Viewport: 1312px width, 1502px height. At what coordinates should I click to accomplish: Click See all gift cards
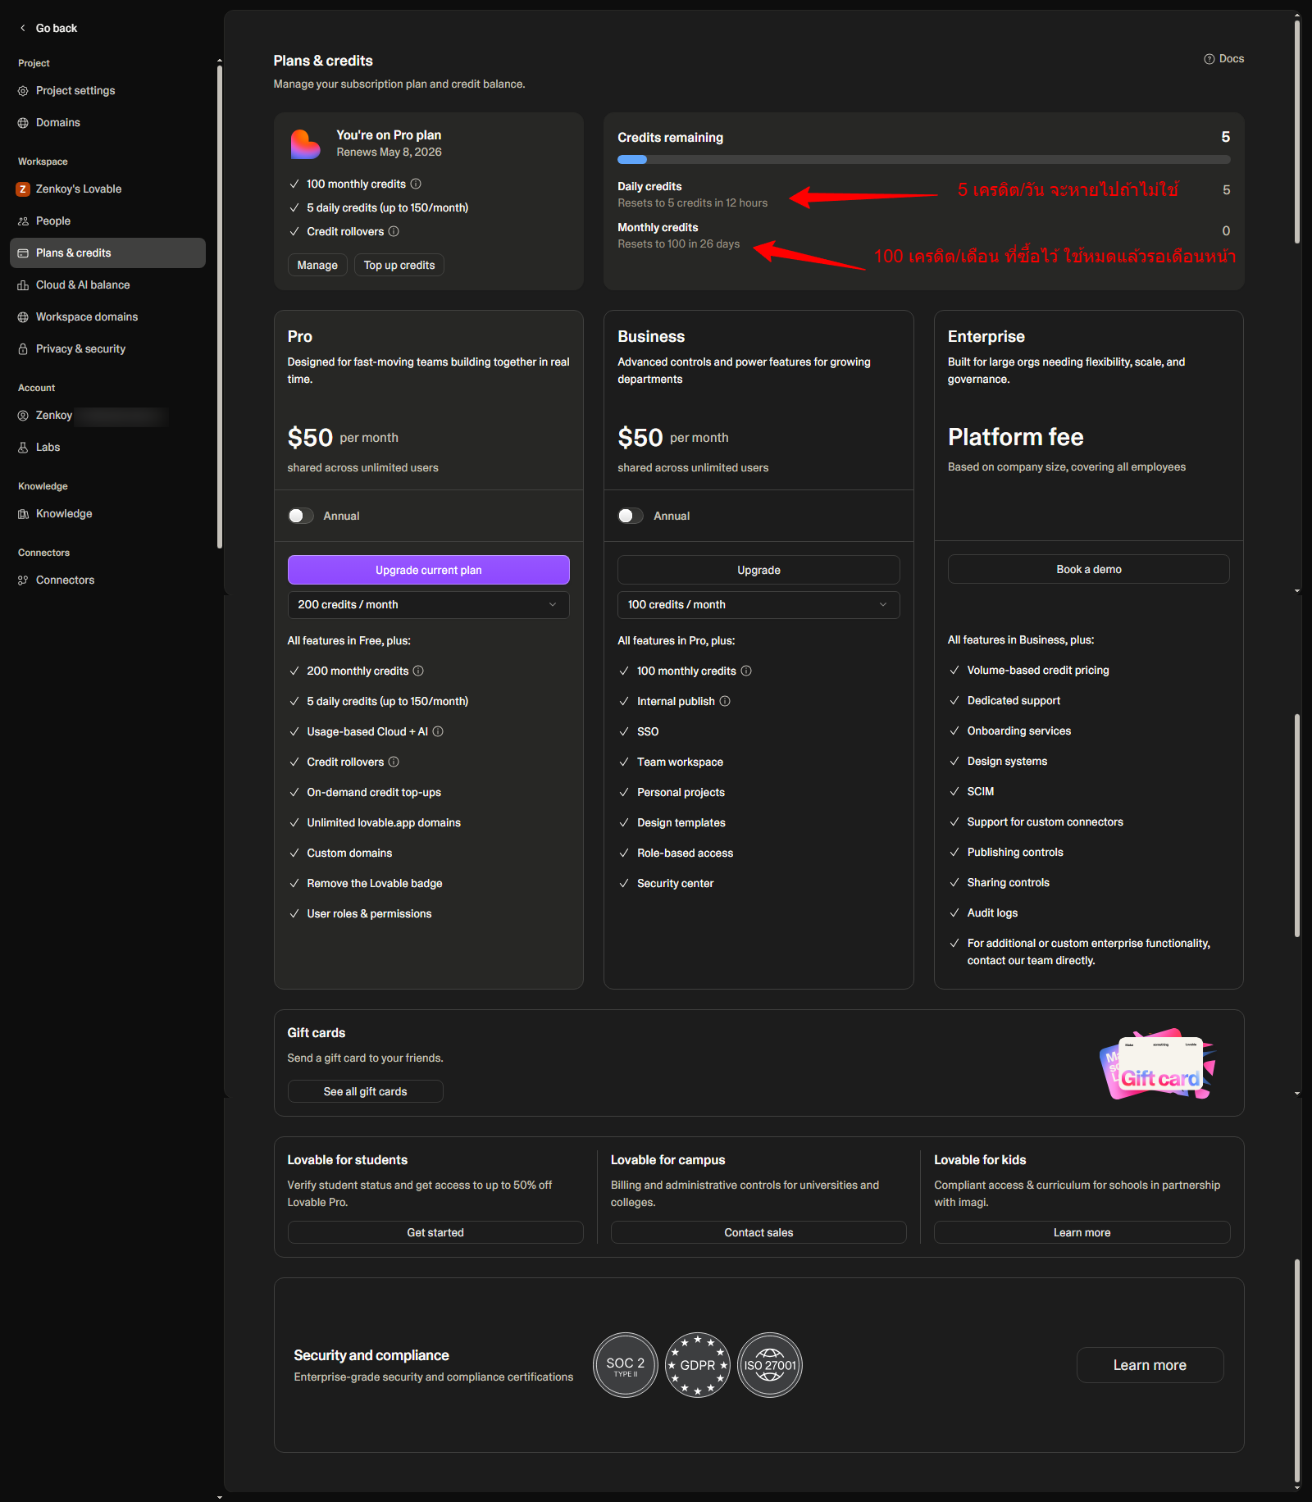pos(366,1092)
